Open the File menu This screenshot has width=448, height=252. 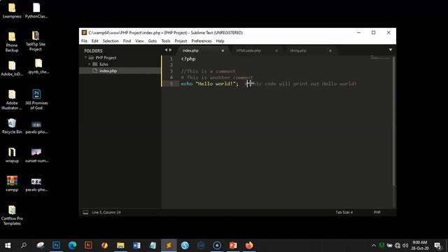coord(84,41)
